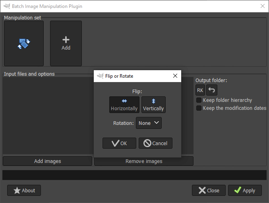Click the progress bar area
The image size is (269, 203).
click(134, 175)
